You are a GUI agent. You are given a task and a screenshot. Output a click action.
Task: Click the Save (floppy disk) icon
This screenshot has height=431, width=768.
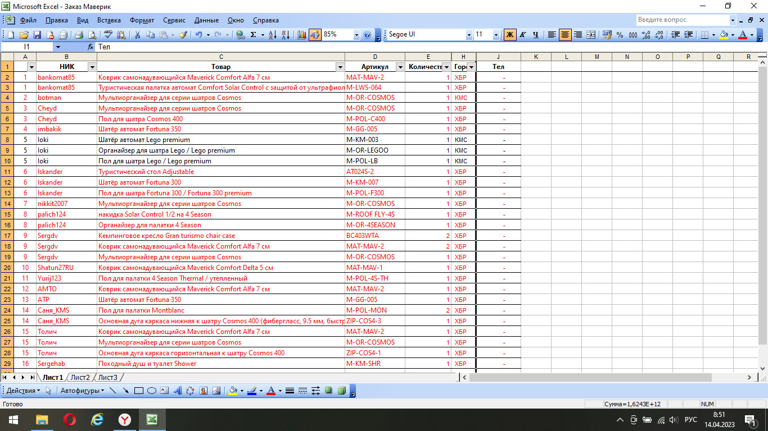pyautogui.click(x=37, y=35)
